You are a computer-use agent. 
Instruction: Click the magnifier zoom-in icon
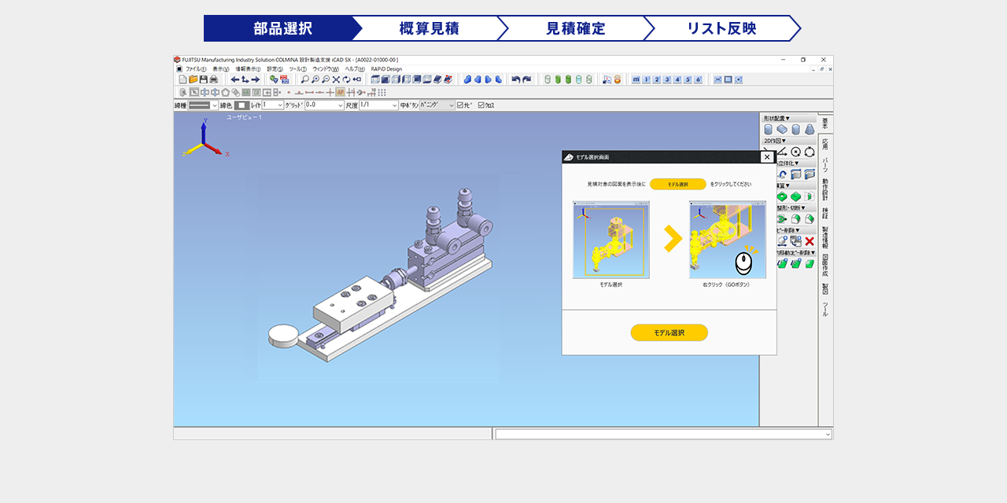(315, 79)
